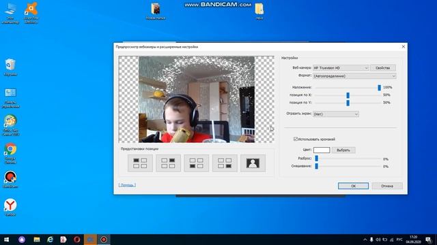437x245 pixels.
Task: Open the format auto-detect dropdown
Action: point(354,76)
